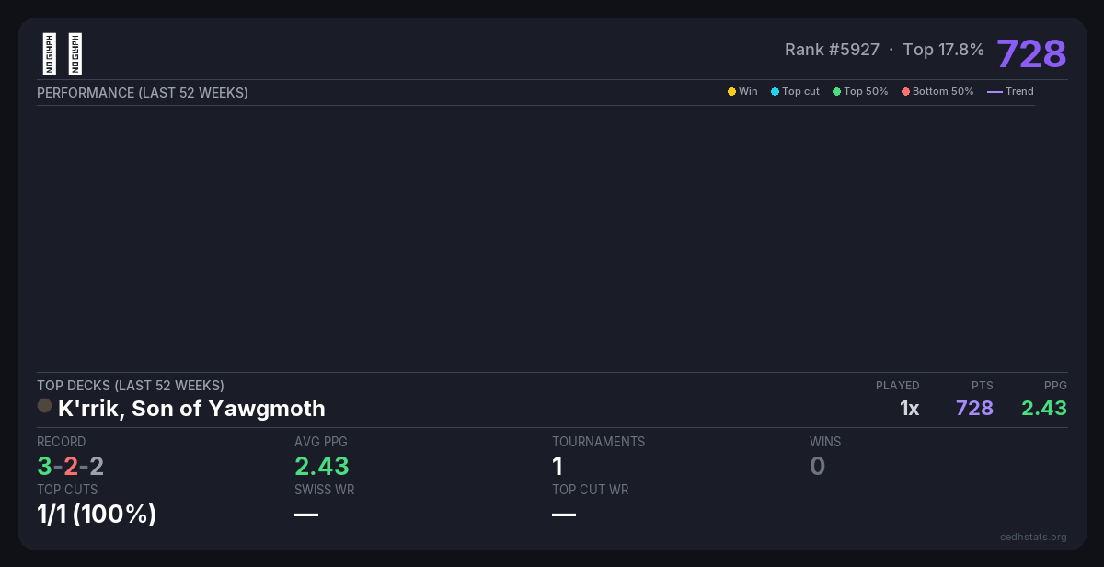Image resolution: width=1104 pixels, height=567 pixels.
Task: Click the Top 17.8% percentile label
Action: point(943,50)
